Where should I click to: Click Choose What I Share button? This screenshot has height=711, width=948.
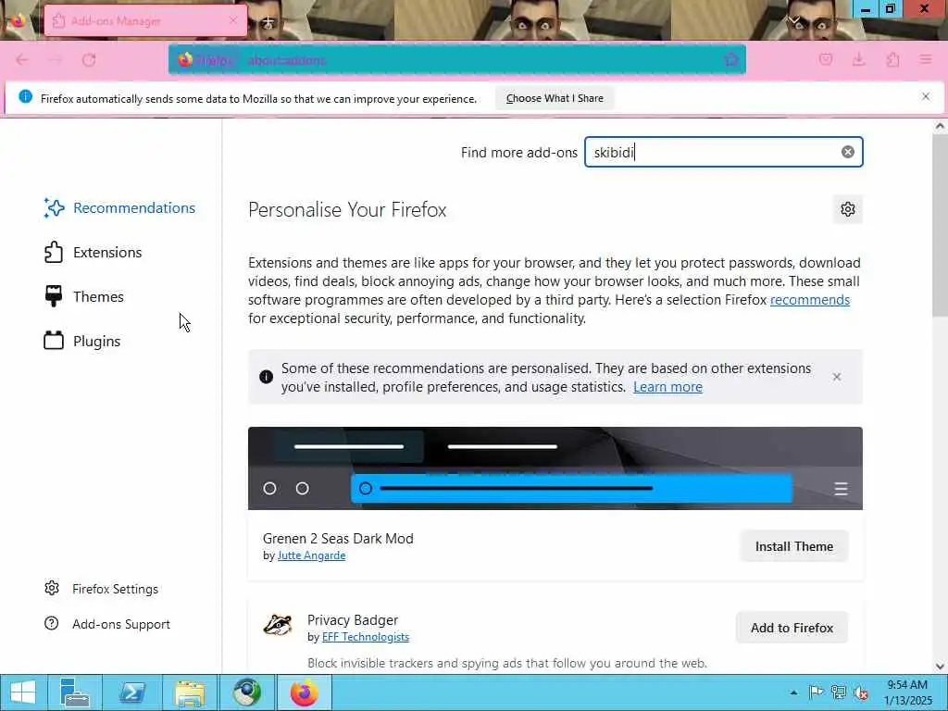[555, 98]
